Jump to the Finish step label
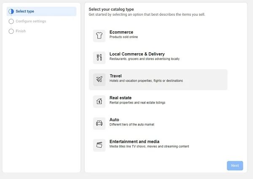 pyautogui.click(x=21, y=31)
